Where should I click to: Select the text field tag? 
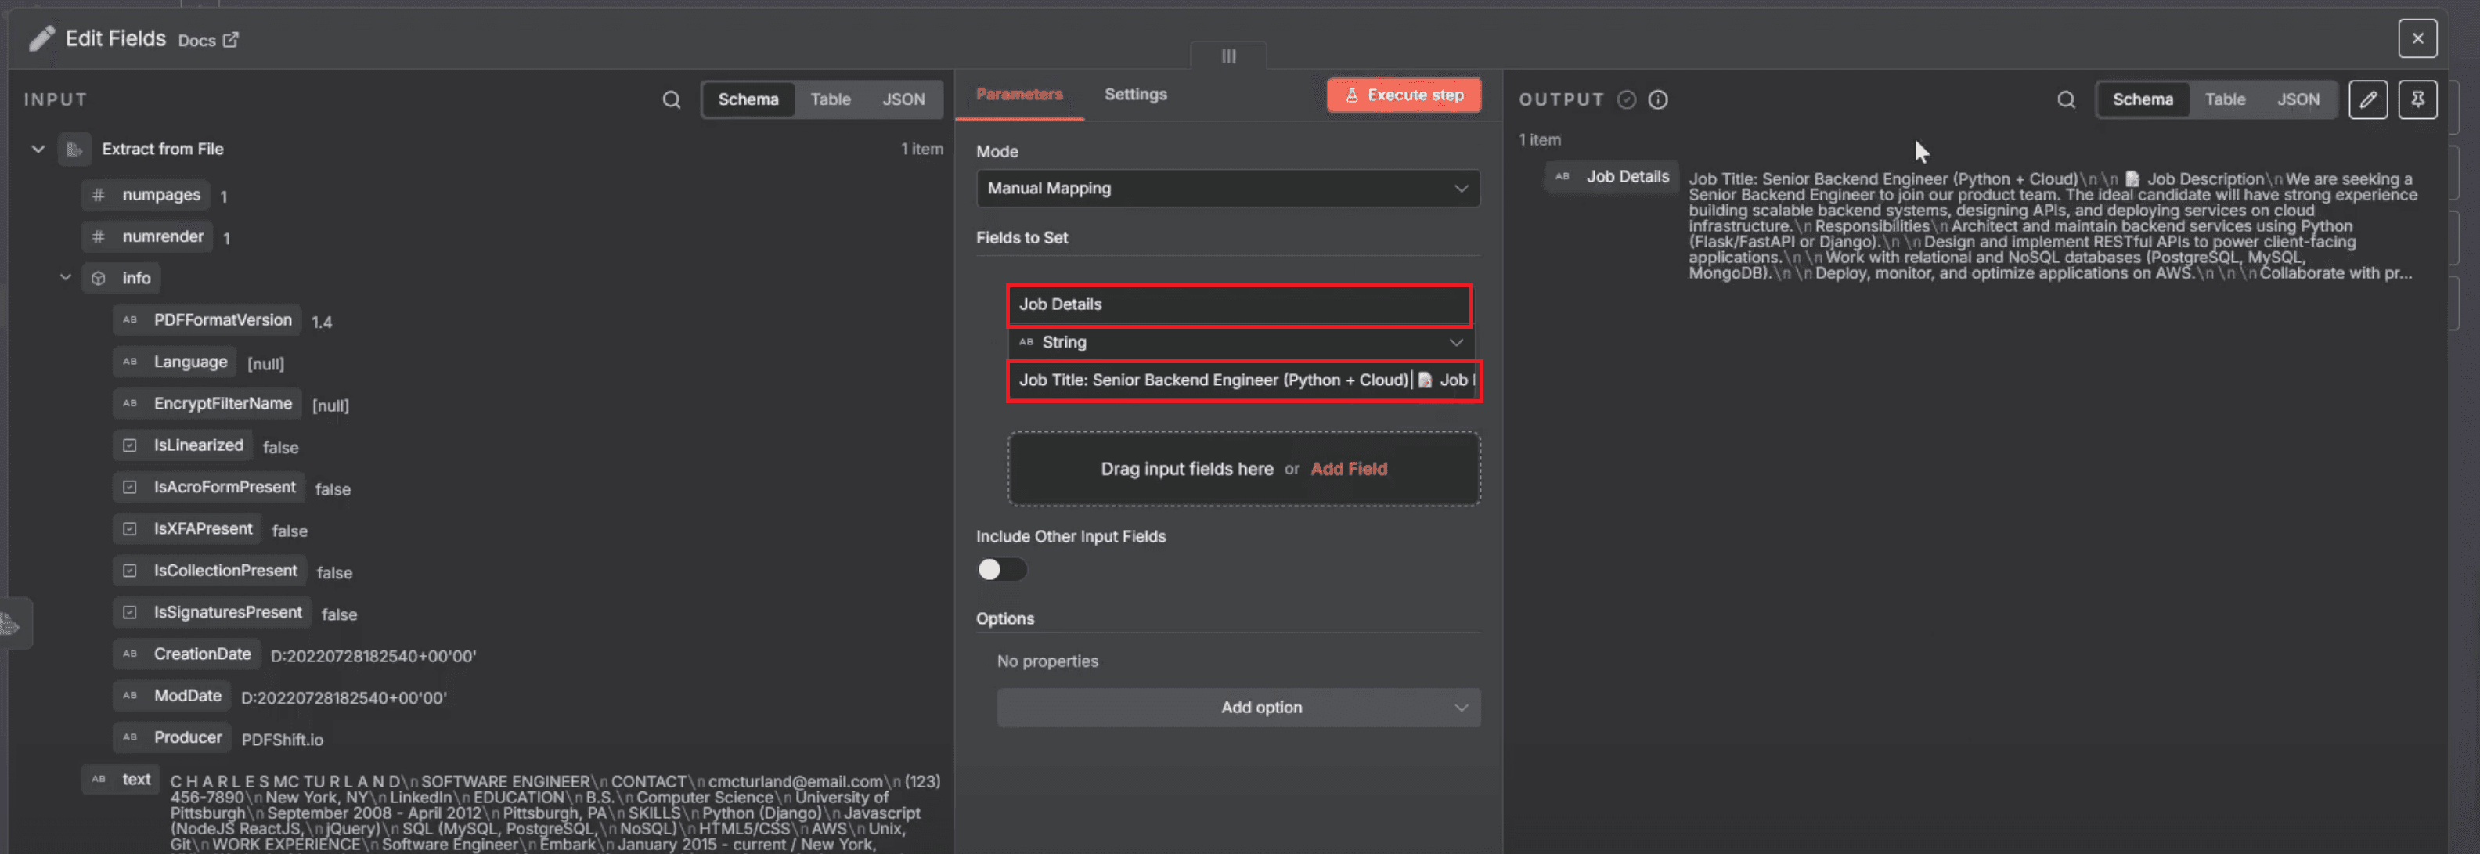click(121, 779)
